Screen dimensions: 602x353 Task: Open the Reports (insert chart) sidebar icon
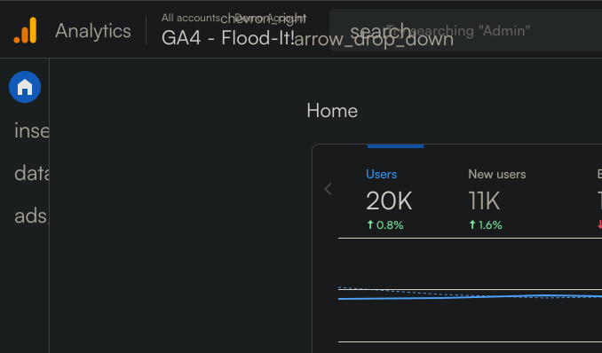(31, 130)
